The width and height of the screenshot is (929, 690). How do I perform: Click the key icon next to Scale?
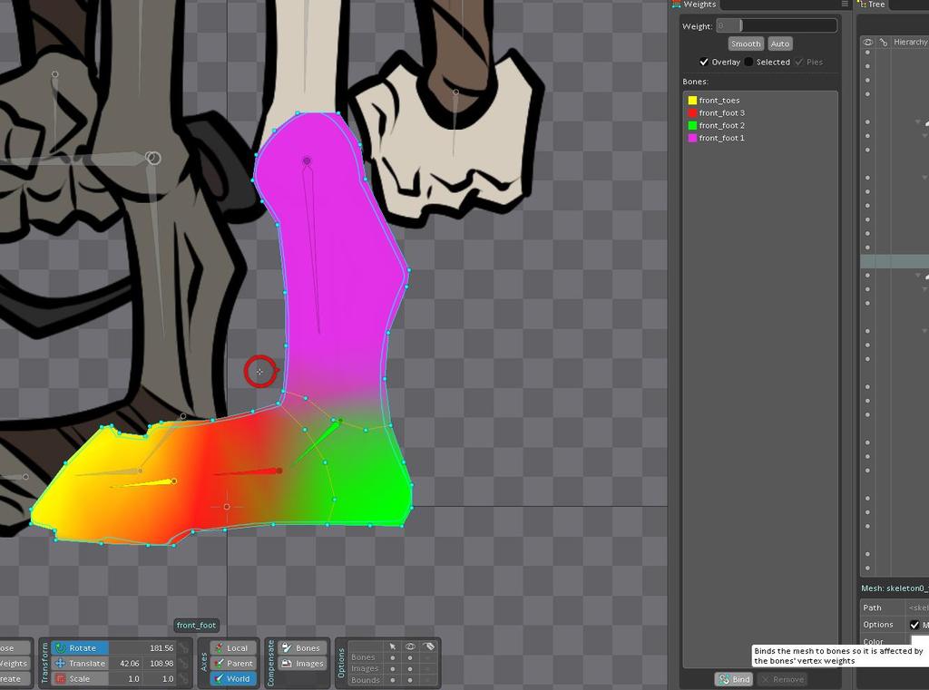(185, 679)
